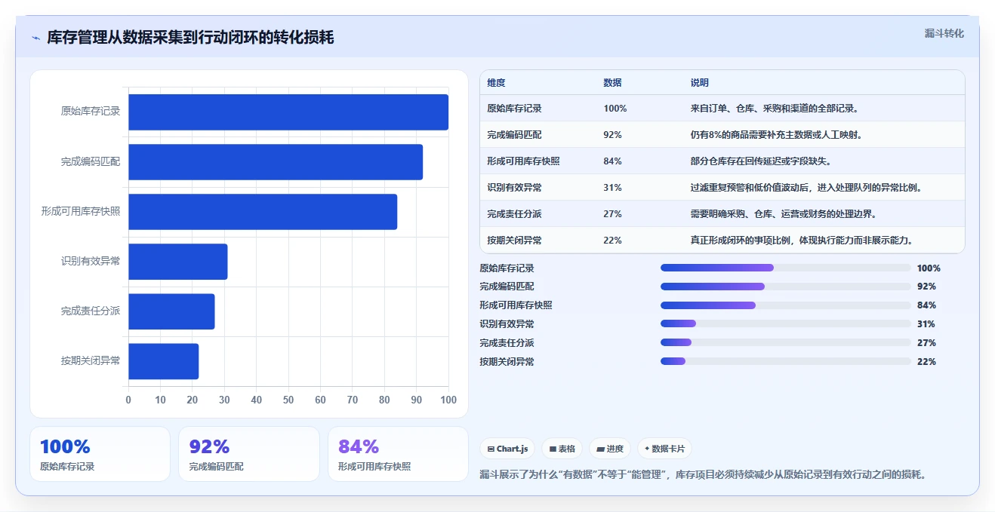
Task: Click the 识别有效异常 31% progress bar
Action: click(786, 324)
